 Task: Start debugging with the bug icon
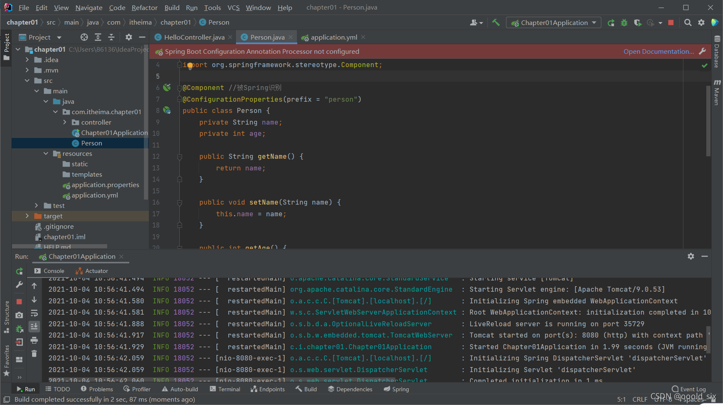point(624,22)
